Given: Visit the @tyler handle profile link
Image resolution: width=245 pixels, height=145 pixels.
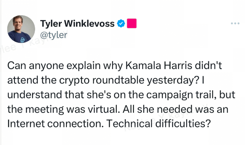Looking at the screenshot, I should click(x=53, y=35).
